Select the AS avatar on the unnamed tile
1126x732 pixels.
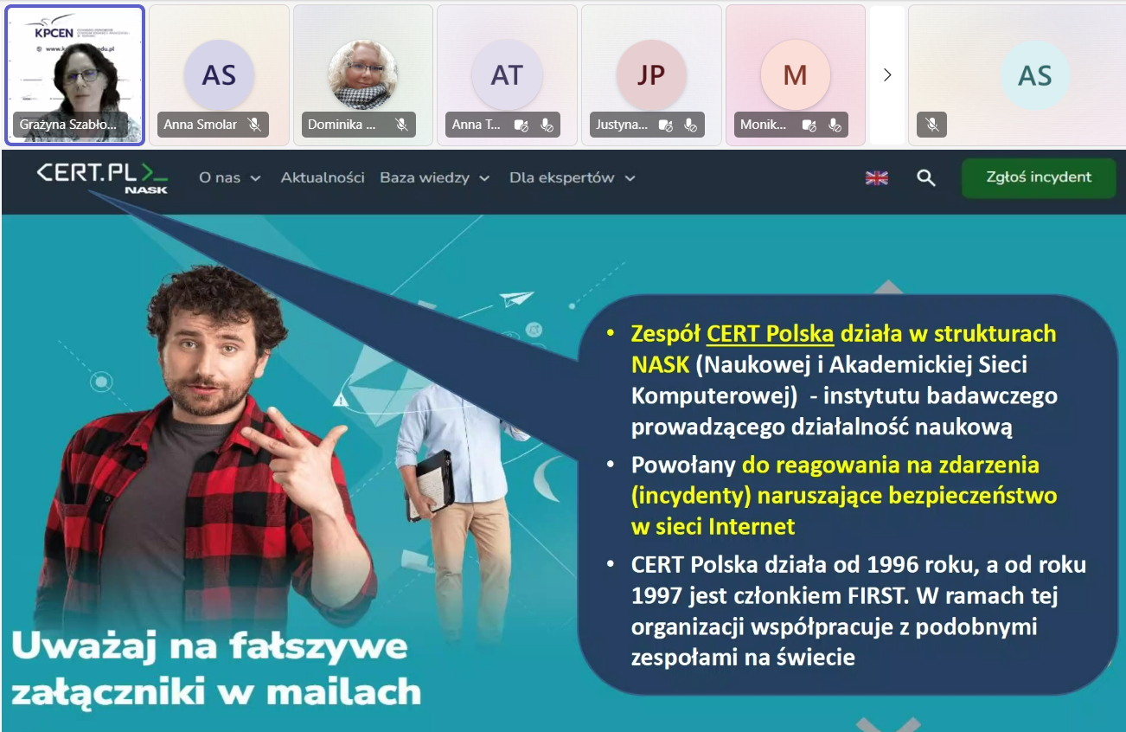(x=1035, y=75)
